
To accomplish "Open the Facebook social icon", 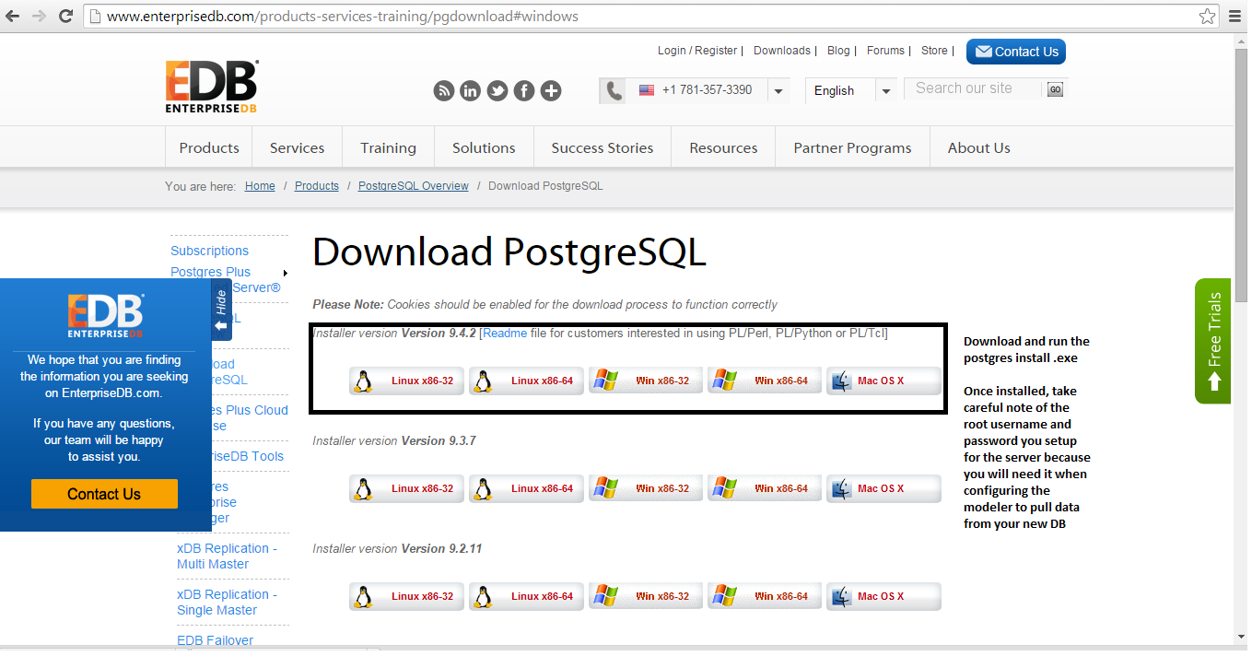I will coord(524,90).
